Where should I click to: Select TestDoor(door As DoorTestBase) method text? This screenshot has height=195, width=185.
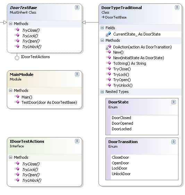49,102
